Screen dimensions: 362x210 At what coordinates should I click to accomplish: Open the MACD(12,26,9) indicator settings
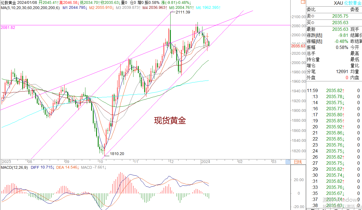(x=15, y=167)
